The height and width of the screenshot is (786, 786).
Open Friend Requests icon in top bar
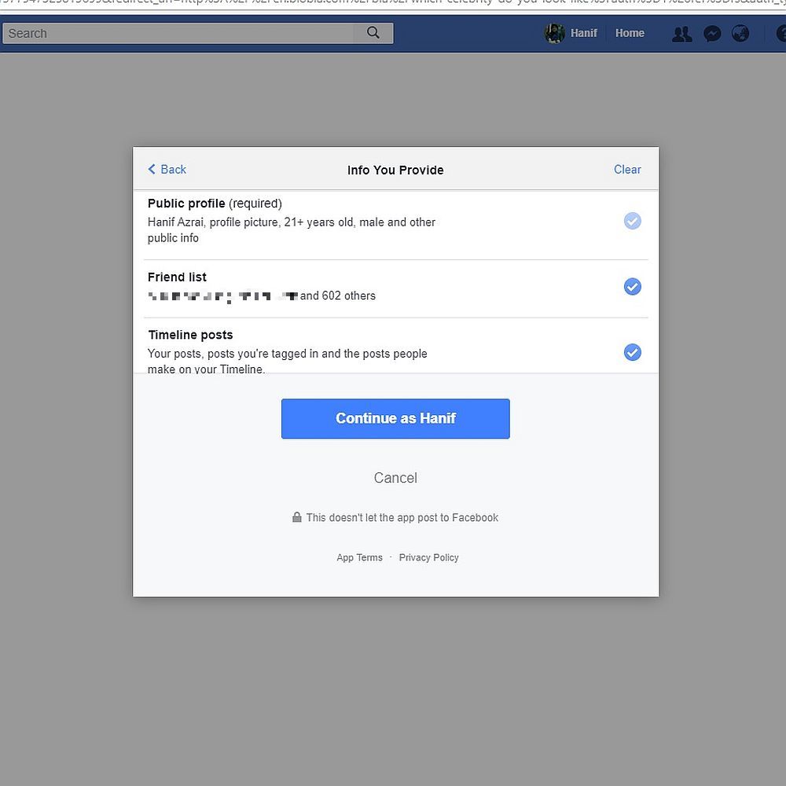(x=681, y=34)
